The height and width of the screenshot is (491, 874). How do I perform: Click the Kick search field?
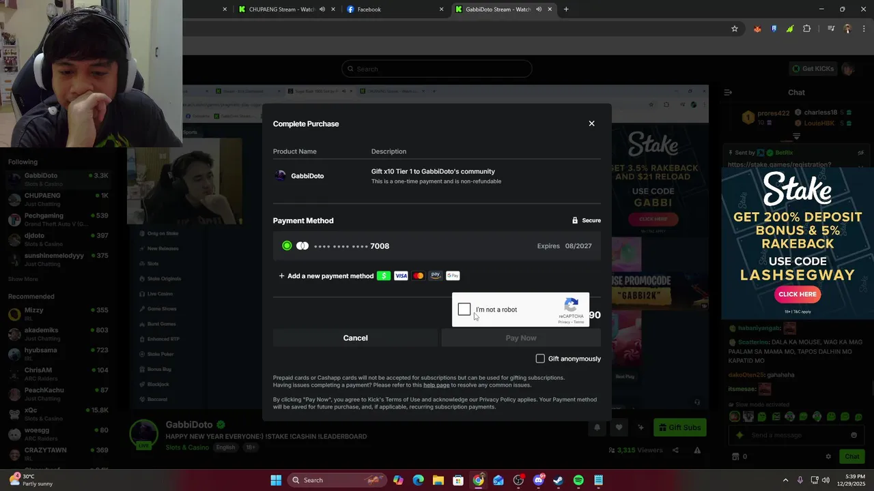tap(437, 69)
